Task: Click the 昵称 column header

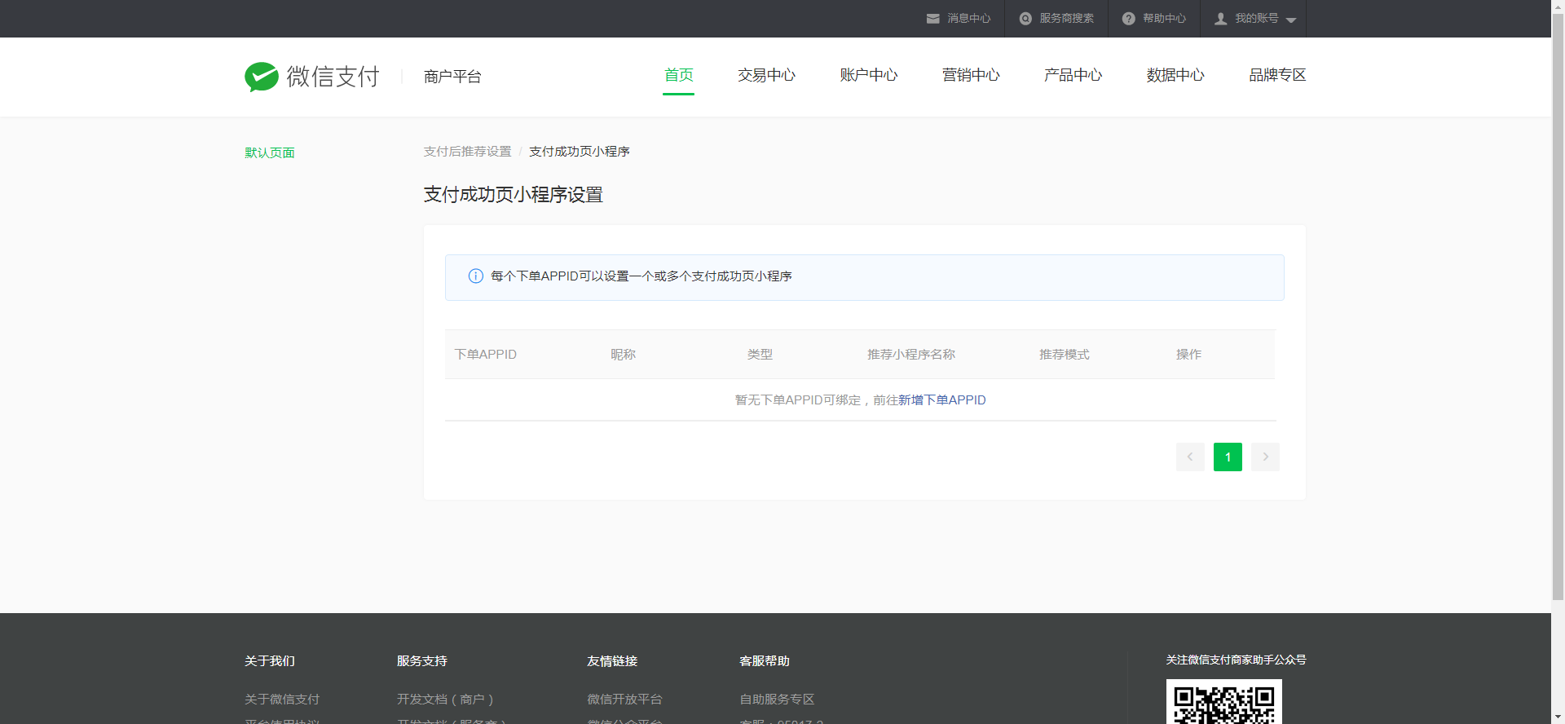Action: point(623,355)
